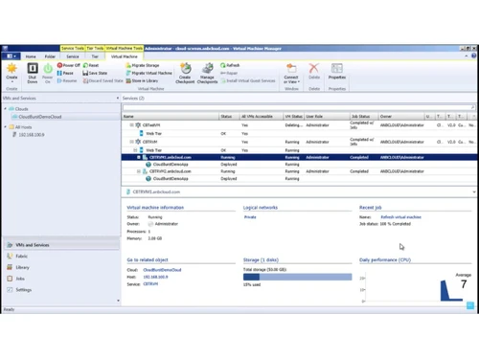Select CloudBurstDemoCloud in the tree

40,117
